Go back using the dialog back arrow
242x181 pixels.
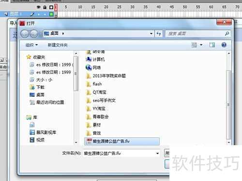click(x=25, y=34)
